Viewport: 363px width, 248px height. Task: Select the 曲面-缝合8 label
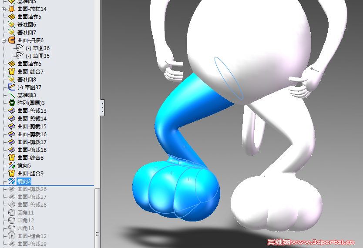pyautogui.click(x=30, y=158)
